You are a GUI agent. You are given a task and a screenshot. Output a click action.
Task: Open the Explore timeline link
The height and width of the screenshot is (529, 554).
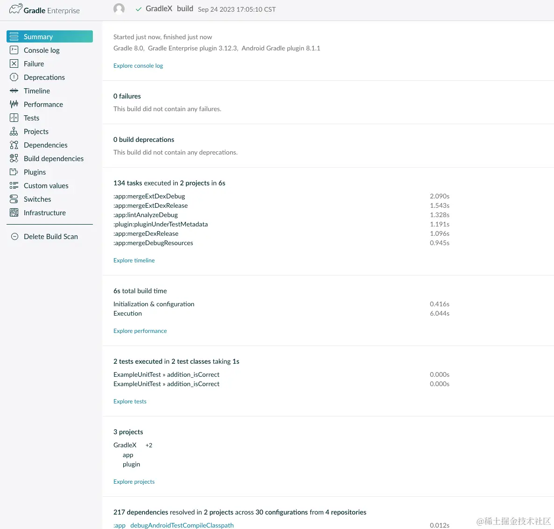(134, 260)
